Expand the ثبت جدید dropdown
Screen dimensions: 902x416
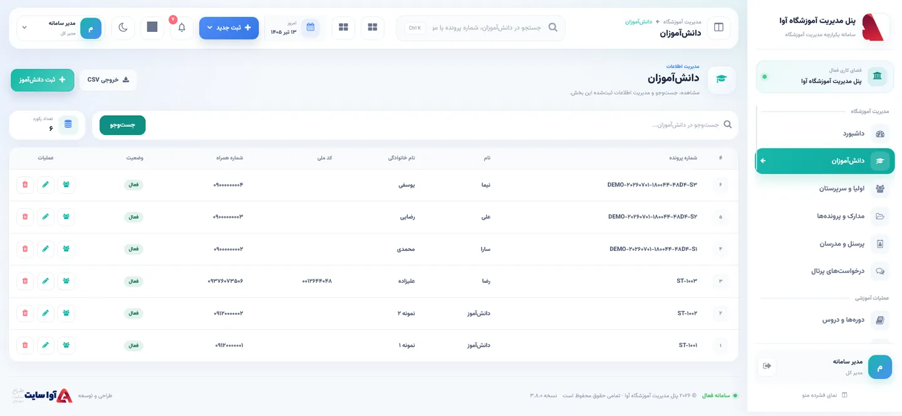click(229, 28)
